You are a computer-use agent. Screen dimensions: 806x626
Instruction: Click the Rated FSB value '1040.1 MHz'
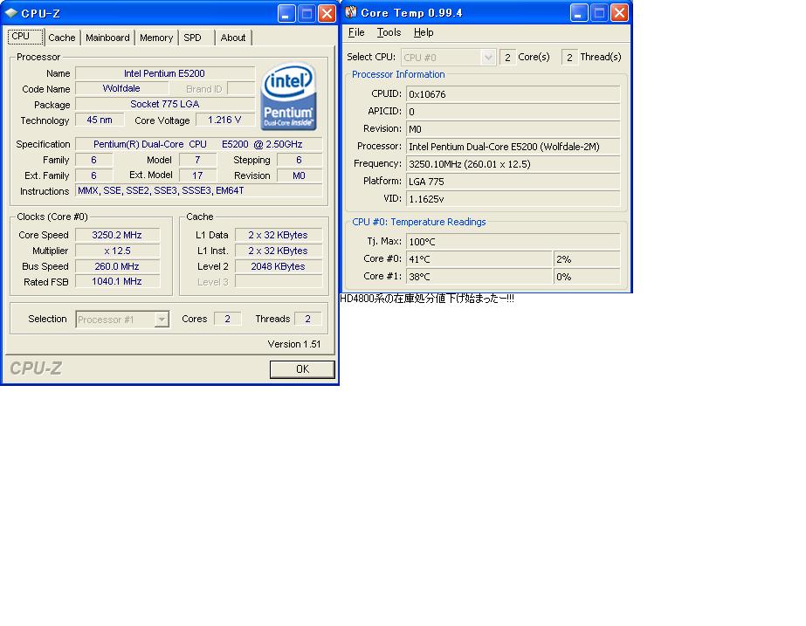pyautogui.click(x=117, y=282)
